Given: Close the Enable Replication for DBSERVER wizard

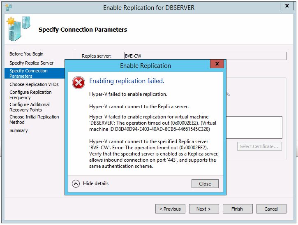Looking at the screenshot, I should [x=287, y=6].
